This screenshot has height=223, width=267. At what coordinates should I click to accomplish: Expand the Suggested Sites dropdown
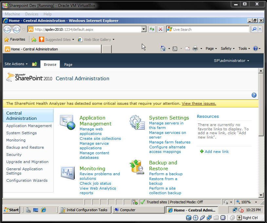coord(73,40)
